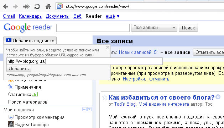Screen dimensions: 224x128
Task: Click the green statistics bar chart icon
Action: pyautogui.click(x=35, y=94)
